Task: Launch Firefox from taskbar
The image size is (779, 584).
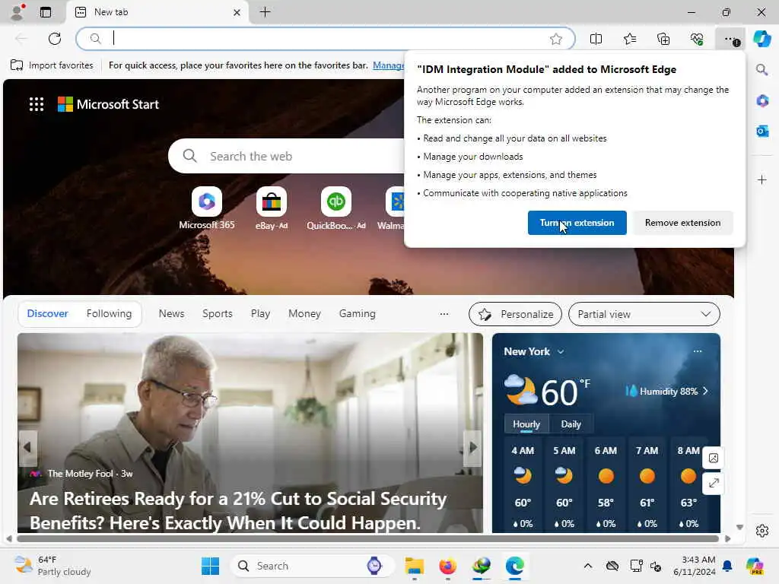Action: coord(447,566)
